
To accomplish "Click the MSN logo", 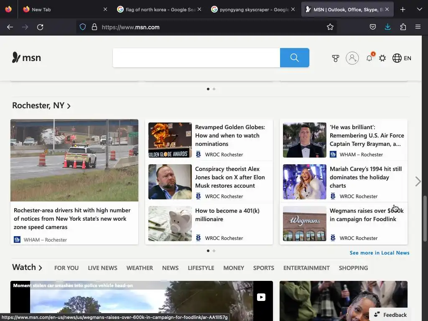I will (26, 58).
